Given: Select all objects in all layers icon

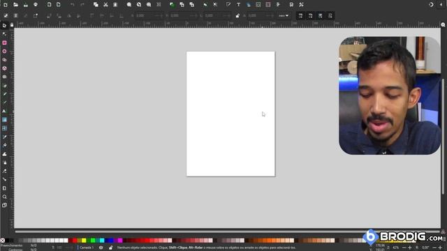Looking at the screenshot, I should [x=15, y=15].
